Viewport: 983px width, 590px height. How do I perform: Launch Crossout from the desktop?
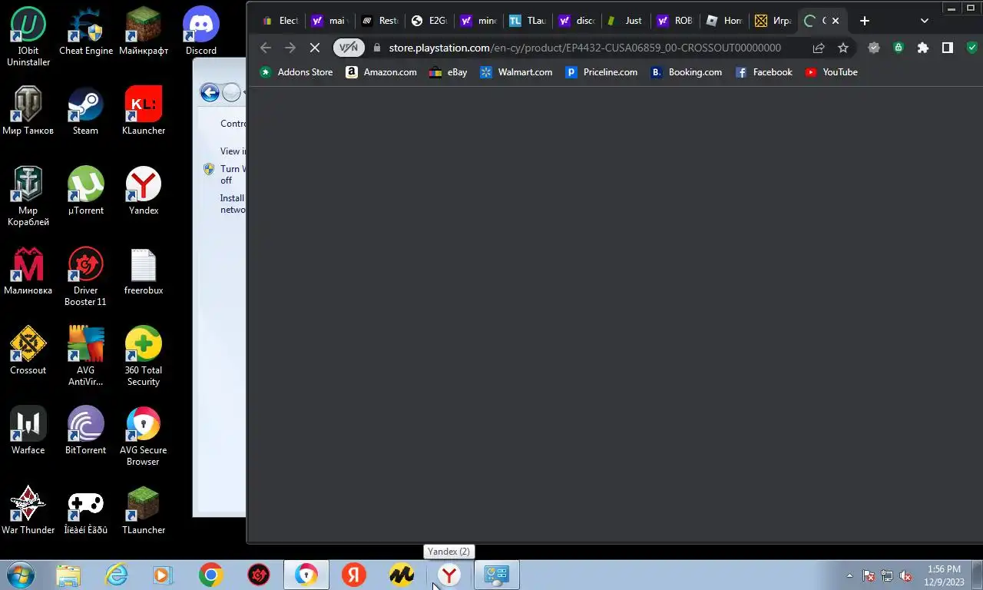coord(28,351)
